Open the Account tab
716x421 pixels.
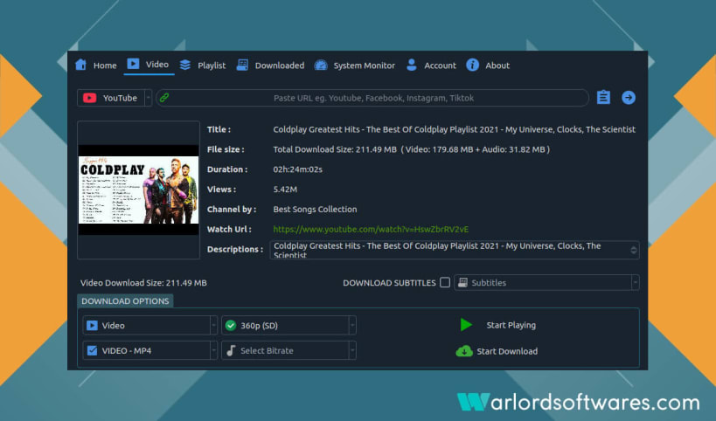pos(431,66)
